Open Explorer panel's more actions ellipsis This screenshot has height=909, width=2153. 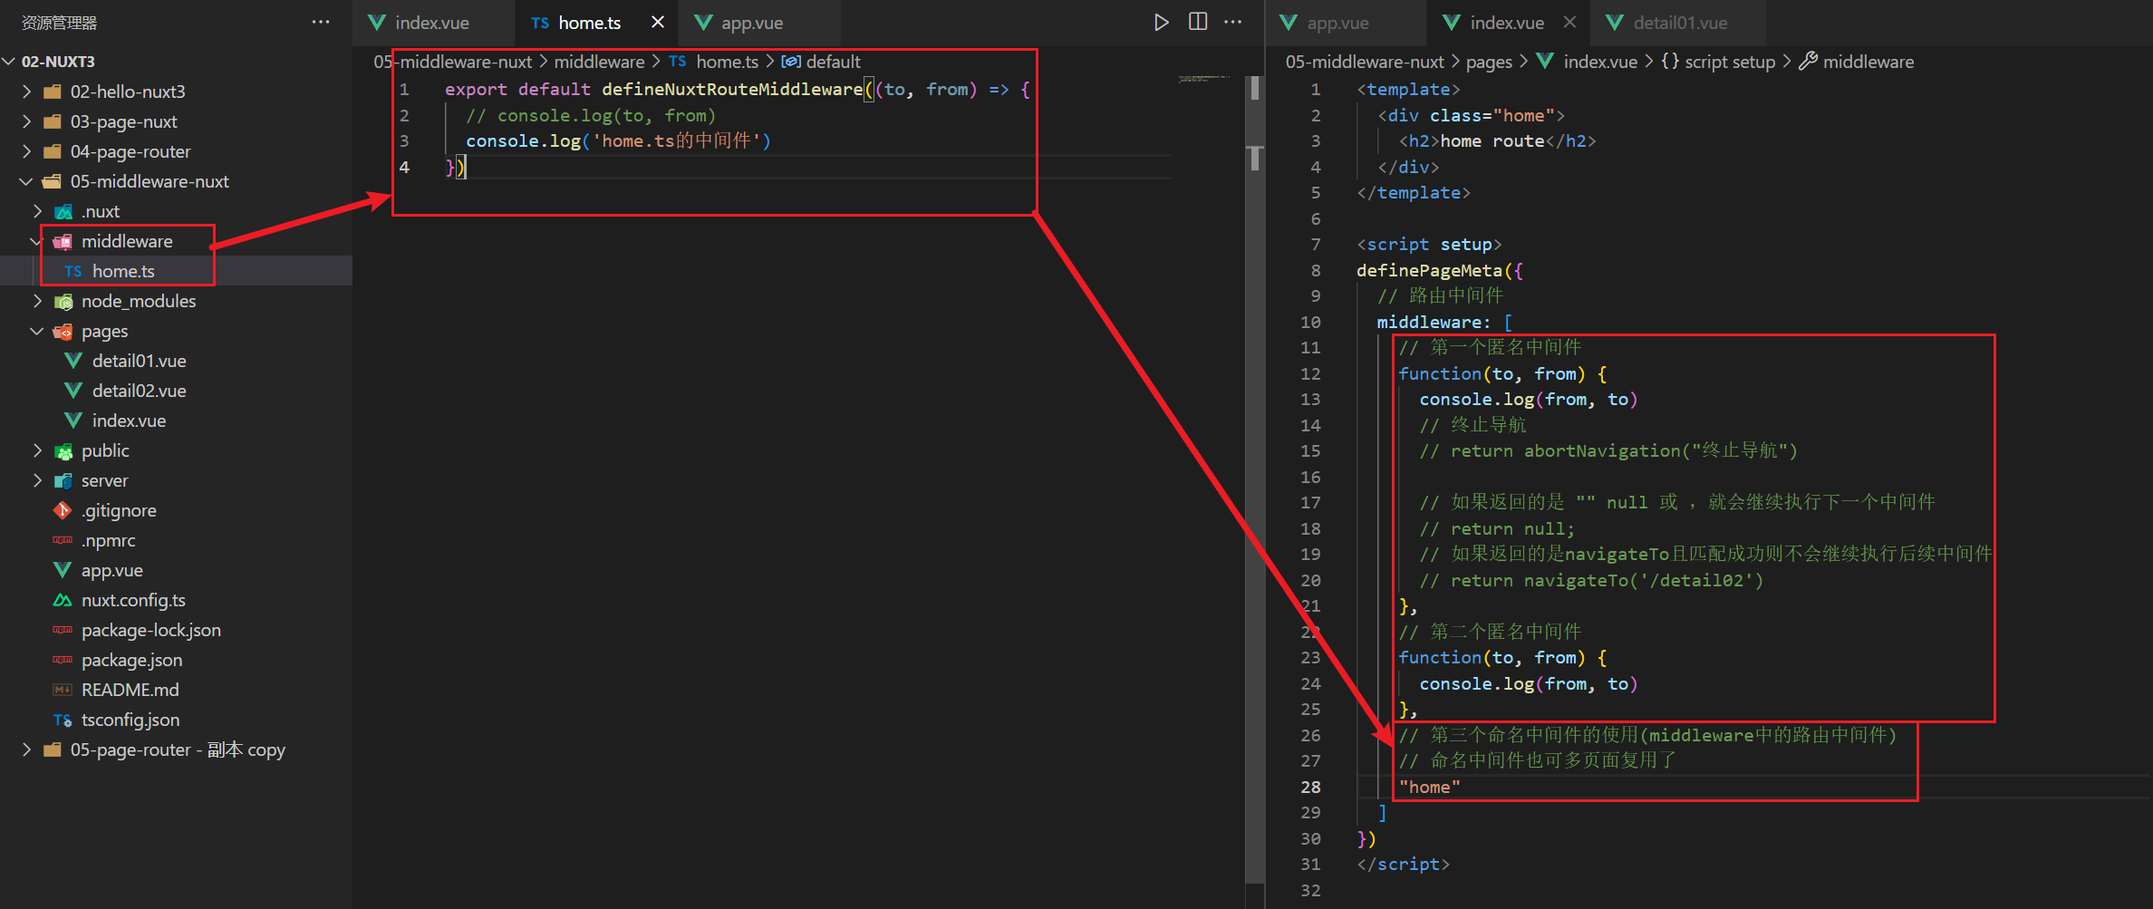click(321, 22)
